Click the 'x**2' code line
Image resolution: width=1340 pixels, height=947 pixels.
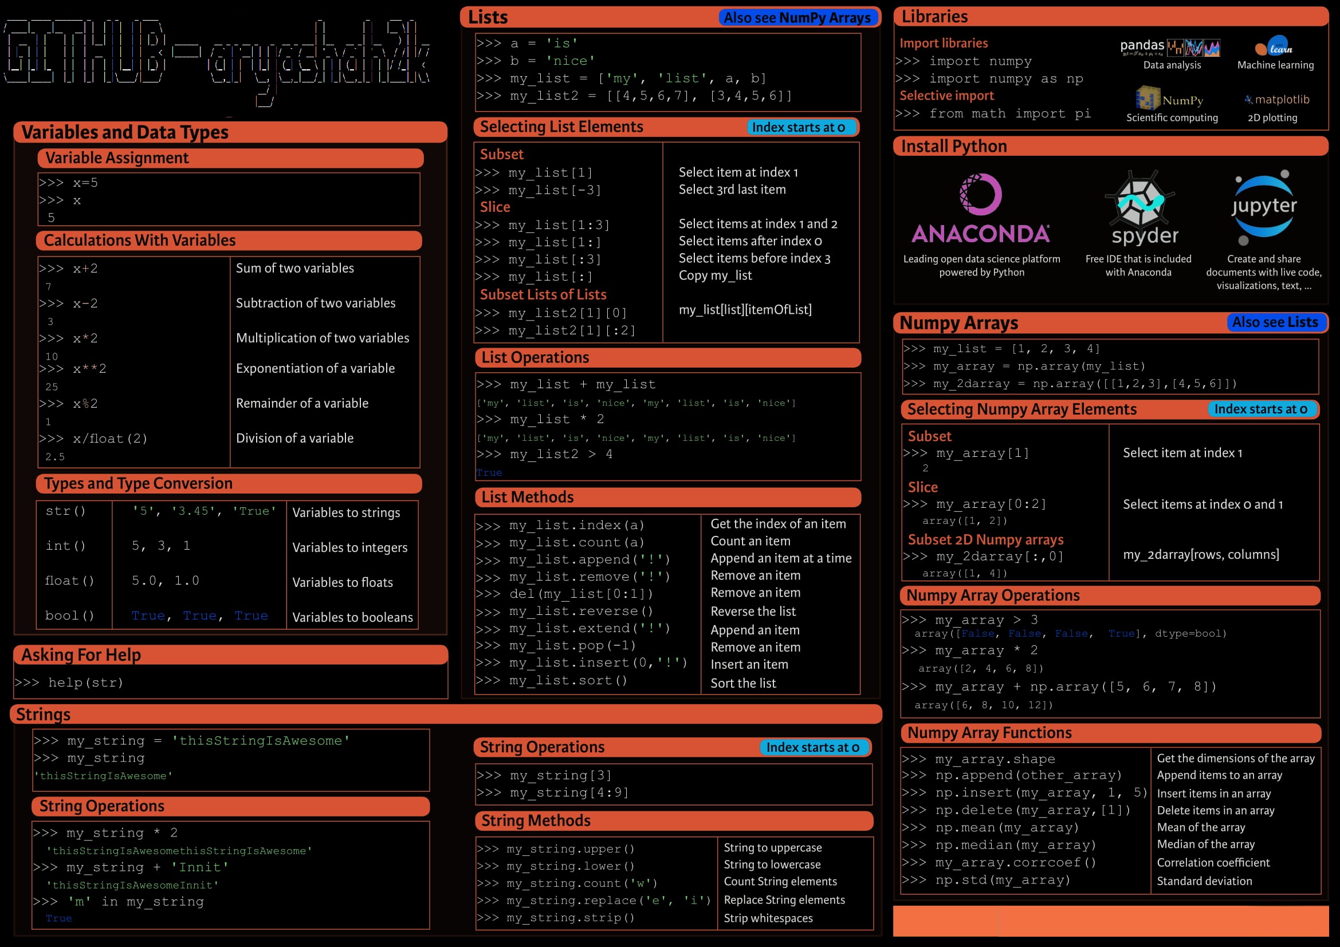coord(72,369)
